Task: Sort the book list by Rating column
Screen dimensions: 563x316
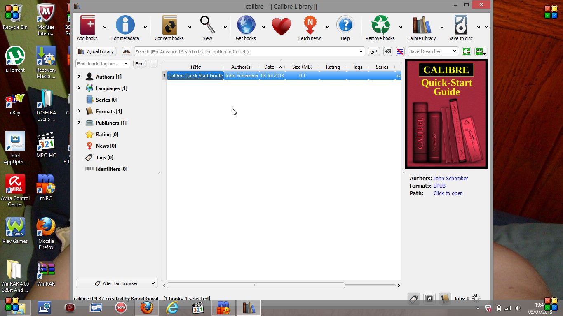Action: (x=333, y=67)
